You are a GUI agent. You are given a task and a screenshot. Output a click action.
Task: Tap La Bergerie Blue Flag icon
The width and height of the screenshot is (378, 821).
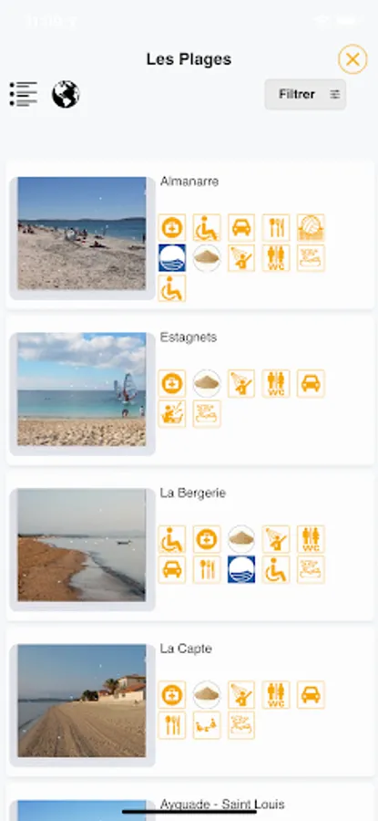241,569
